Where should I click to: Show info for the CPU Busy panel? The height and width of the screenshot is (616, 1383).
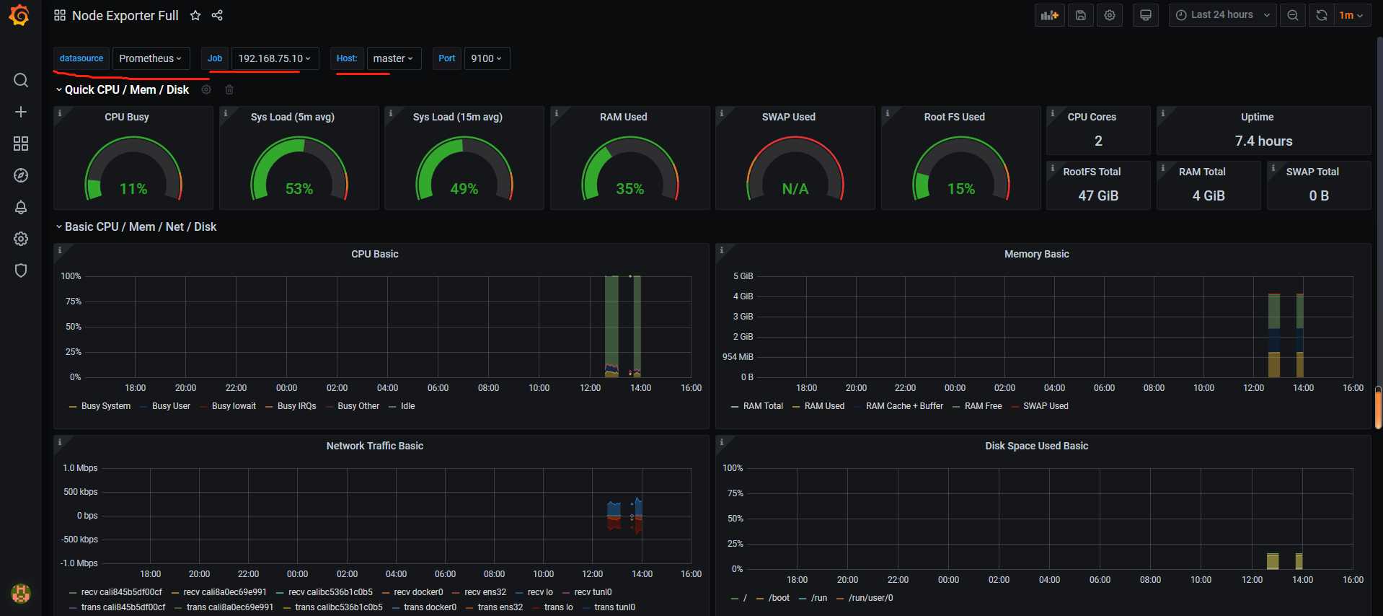pyautogui.click(x=60, y=113)
